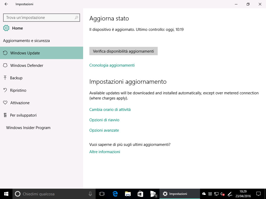Click the Aggiornamento e sicurezza heading
This screenshot has height=199, width=266.
click(x=26, y=41)
